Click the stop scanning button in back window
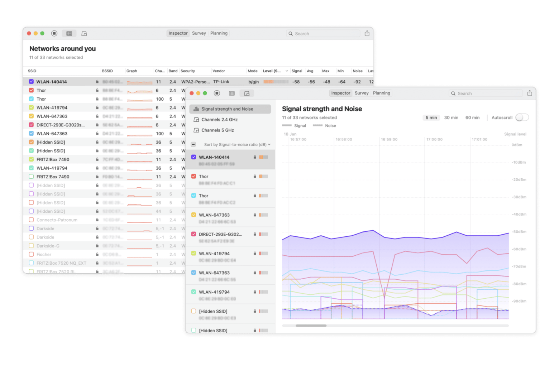The image size is (559, 366). (54, 33)
